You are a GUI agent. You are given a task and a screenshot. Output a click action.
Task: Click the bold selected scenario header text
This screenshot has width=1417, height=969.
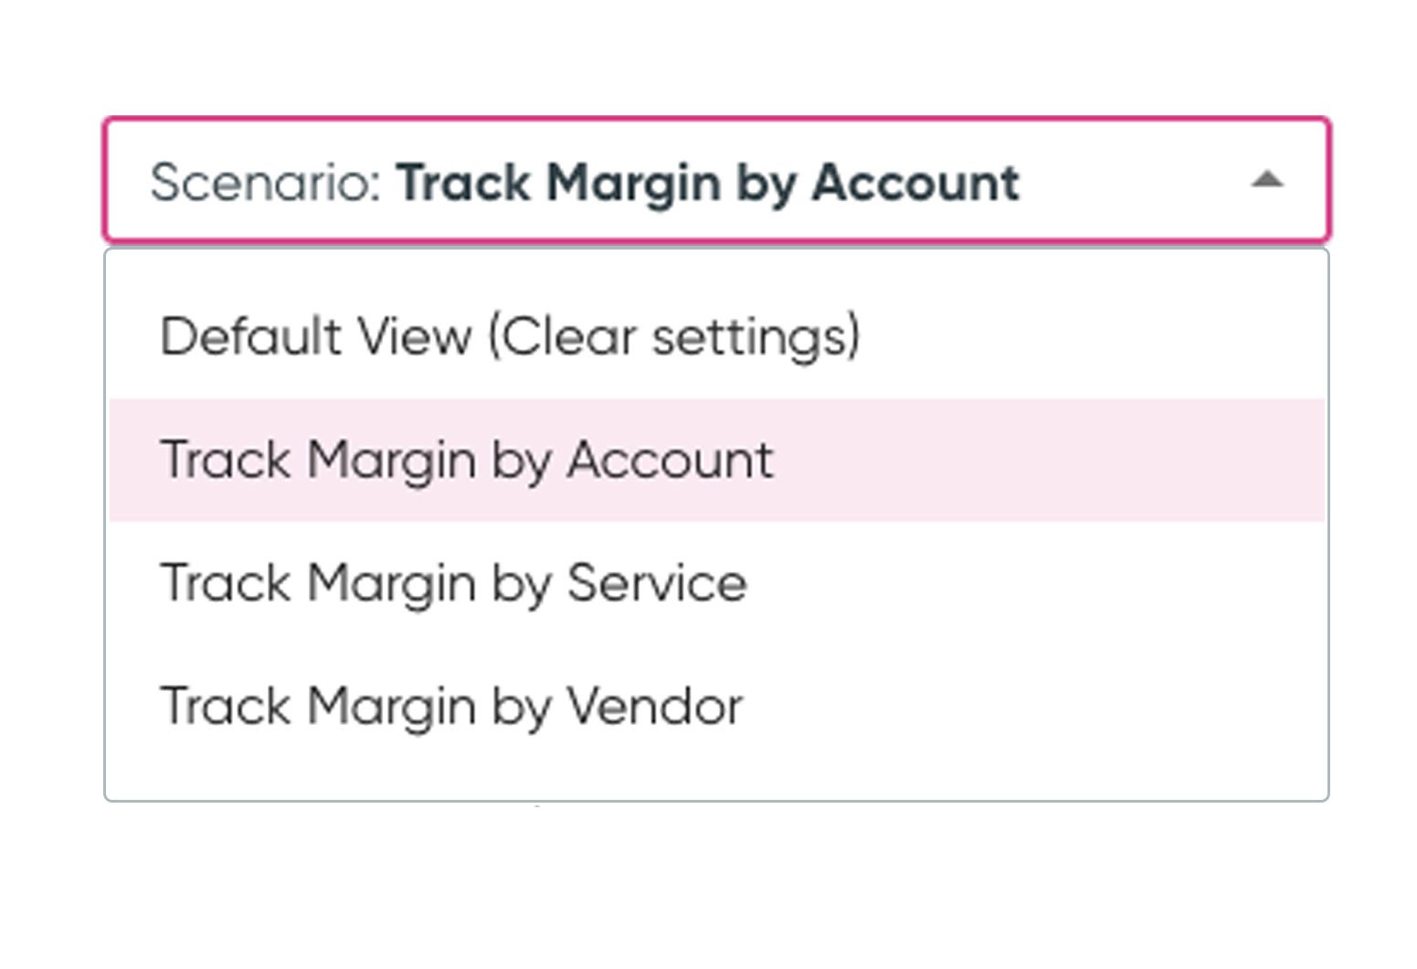click(x=707, y=182)
